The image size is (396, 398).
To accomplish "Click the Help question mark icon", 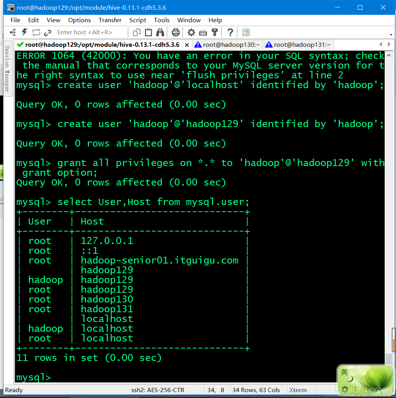I will tap(230, 32).
